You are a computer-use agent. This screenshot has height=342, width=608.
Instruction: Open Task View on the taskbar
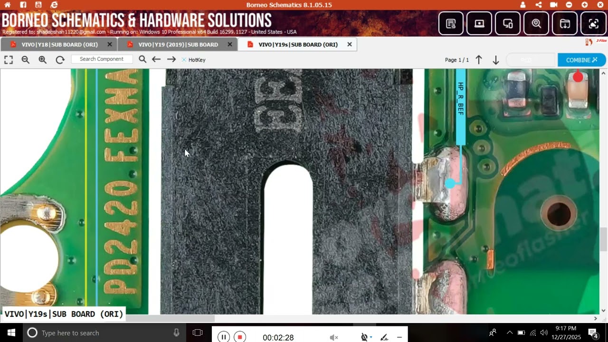pos(198,332)
